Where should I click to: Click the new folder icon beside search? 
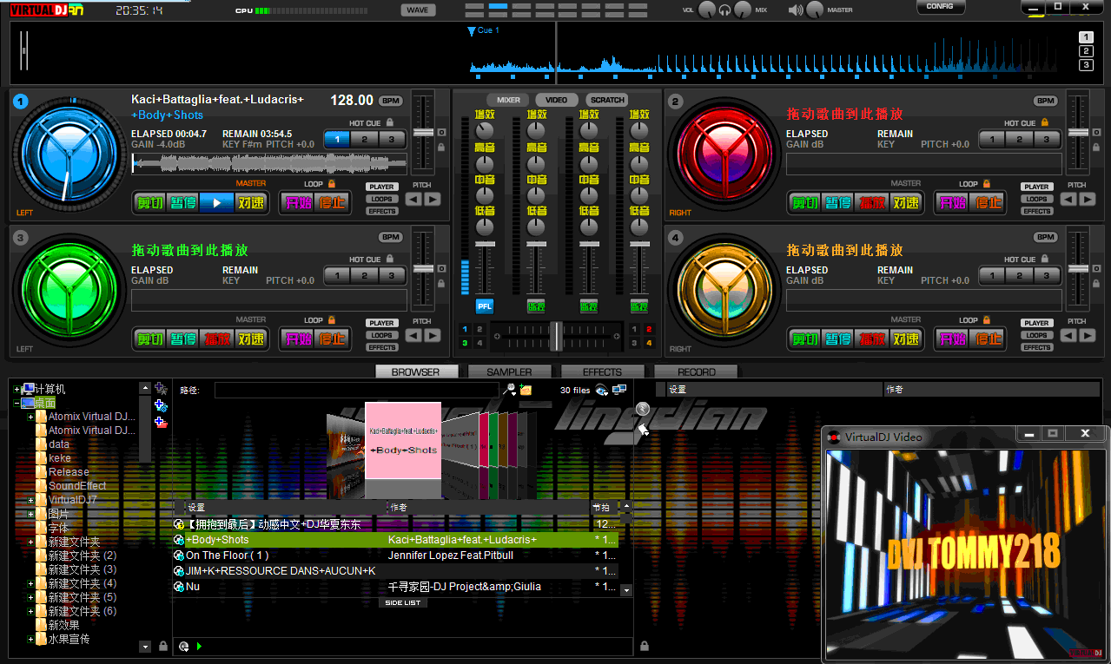526,390
